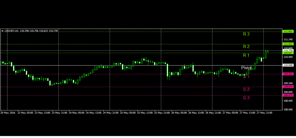The image size is (296, 138).
Task: Select the S 2 support label
Action: coord(246,89)
